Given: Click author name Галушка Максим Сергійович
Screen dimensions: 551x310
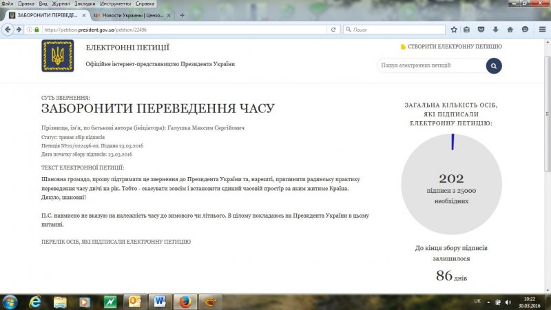Looking at the screenshot, I should (206, 128).
